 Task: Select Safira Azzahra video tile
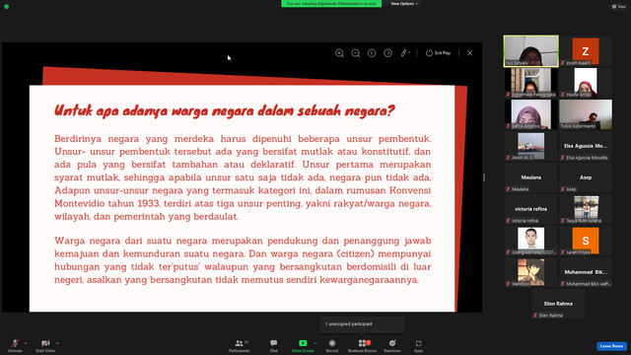[x=530, y=114]
